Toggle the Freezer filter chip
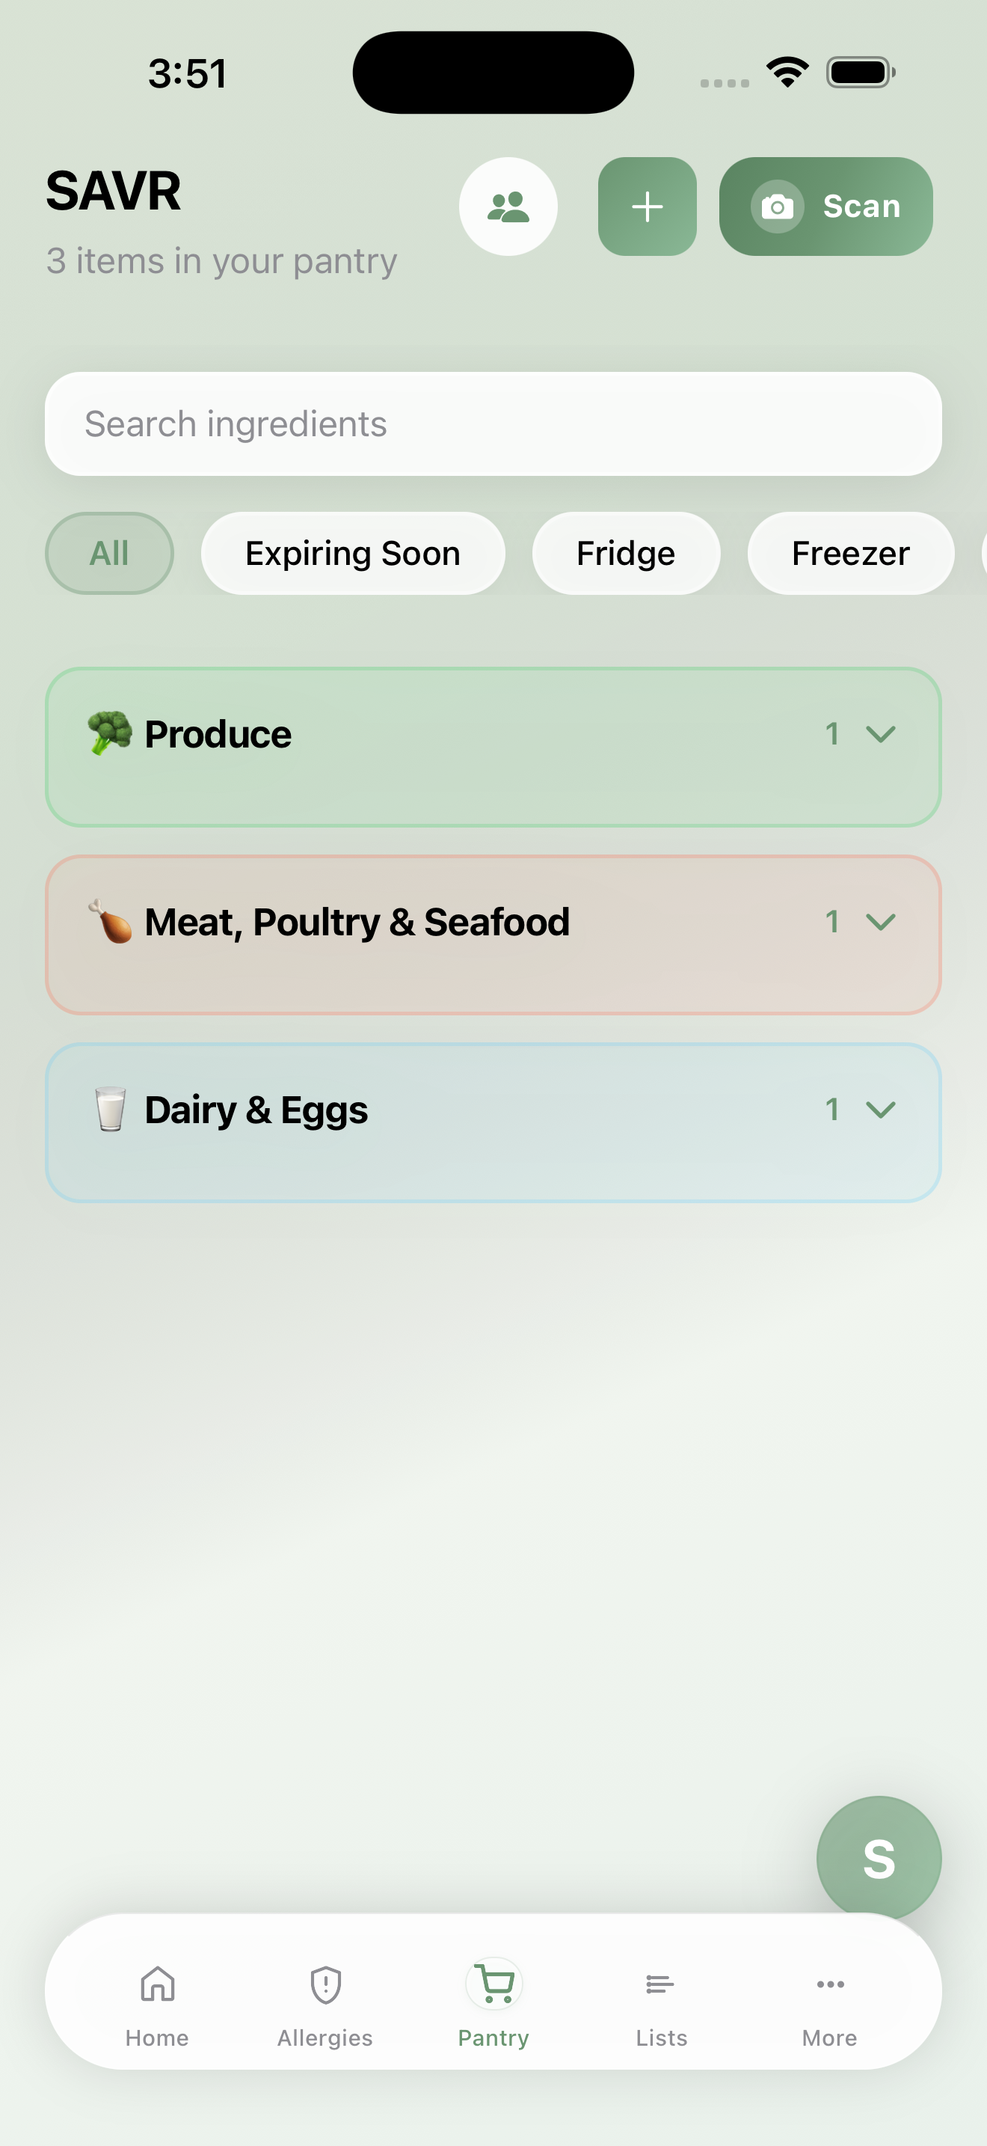Screen dimensions: 987x2146 pyautogui.click(x=850, y=553)
